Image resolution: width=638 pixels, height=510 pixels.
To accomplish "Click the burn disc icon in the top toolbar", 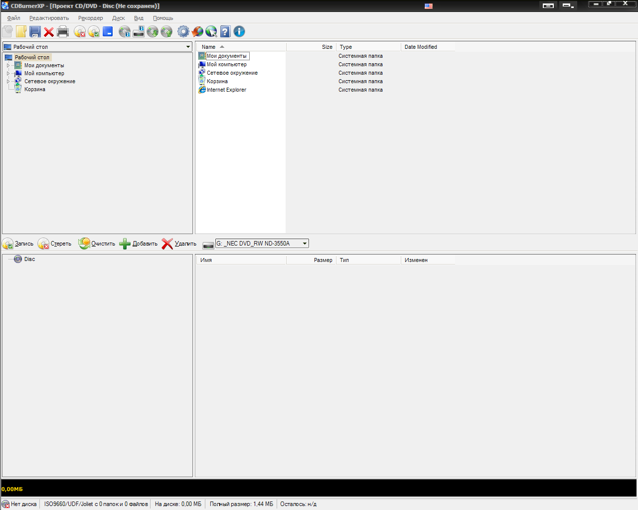I will 94,31.
